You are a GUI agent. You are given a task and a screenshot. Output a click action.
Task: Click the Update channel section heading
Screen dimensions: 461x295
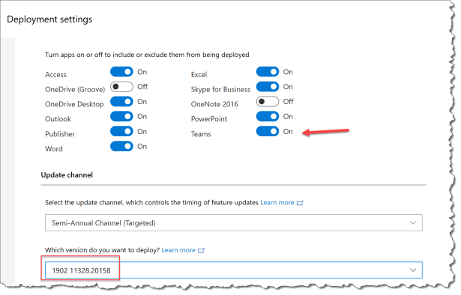pos(67,175)
